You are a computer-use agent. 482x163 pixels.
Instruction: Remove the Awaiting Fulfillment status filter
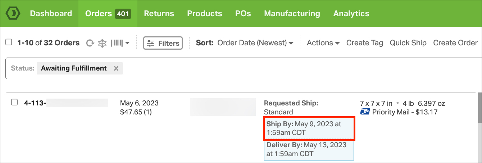tap(116, 68)
